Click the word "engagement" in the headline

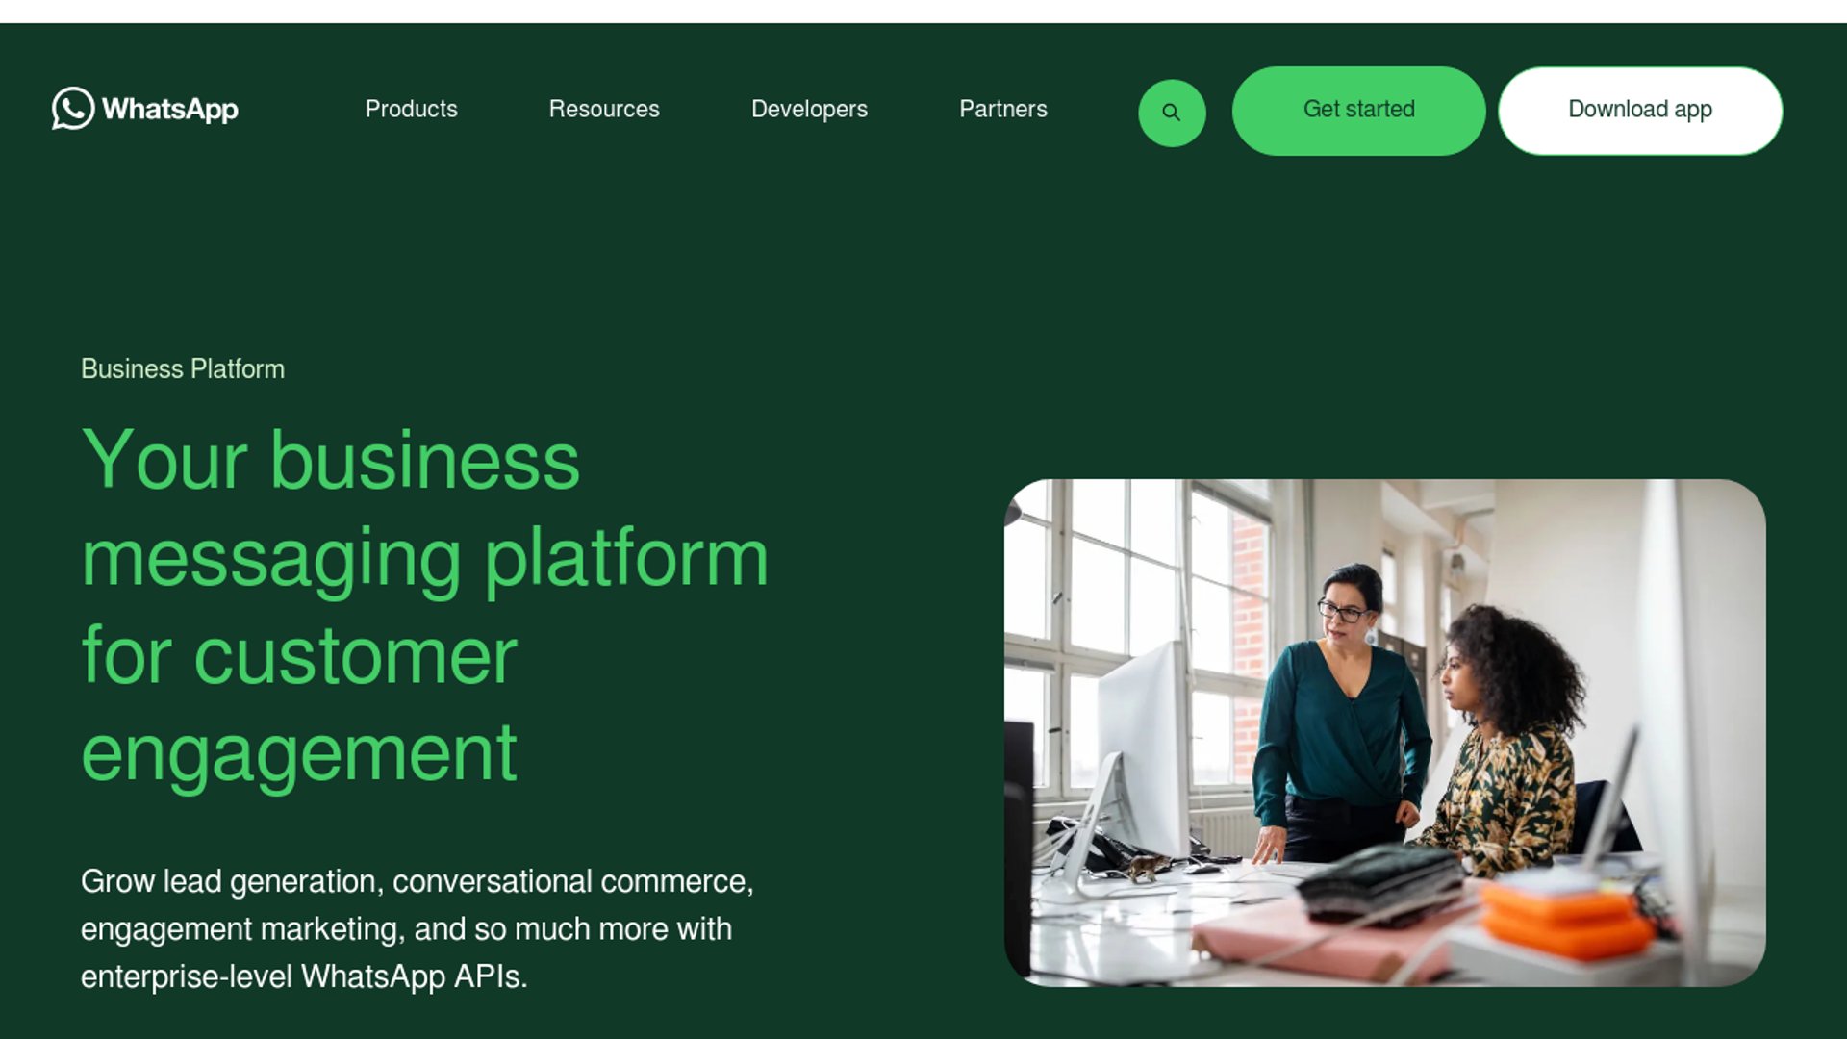tap(299, 754)
